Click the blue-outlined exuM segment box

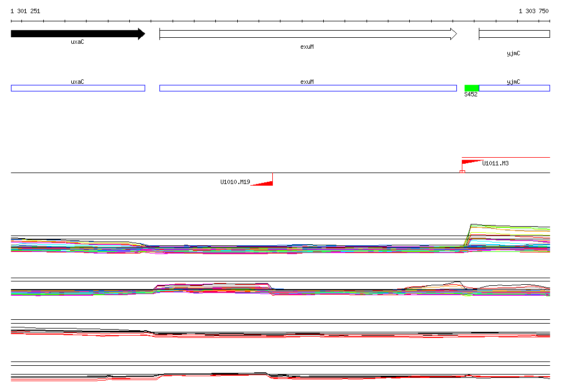(x=308, y=88)
